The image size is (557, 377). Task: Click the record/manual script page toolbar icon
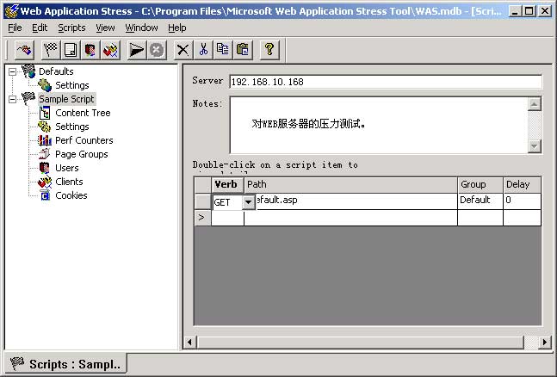[71, 50]
